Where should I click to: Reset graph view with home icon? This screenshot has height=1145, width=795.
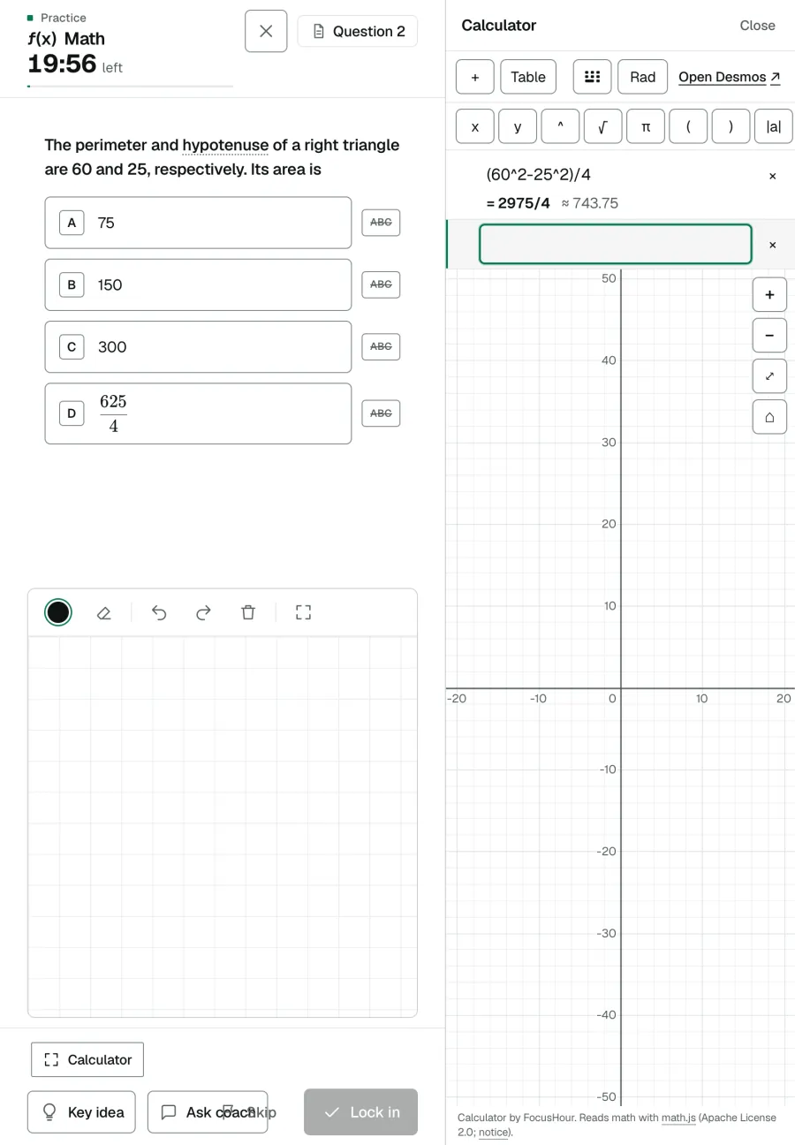click(x=769, y=417)
